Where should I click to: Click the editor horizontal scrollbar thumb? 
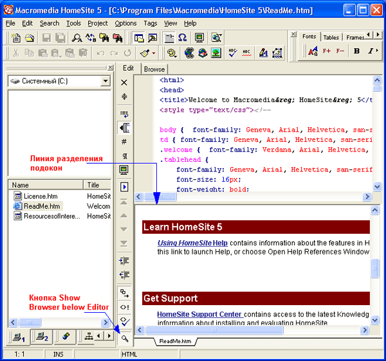160,197
